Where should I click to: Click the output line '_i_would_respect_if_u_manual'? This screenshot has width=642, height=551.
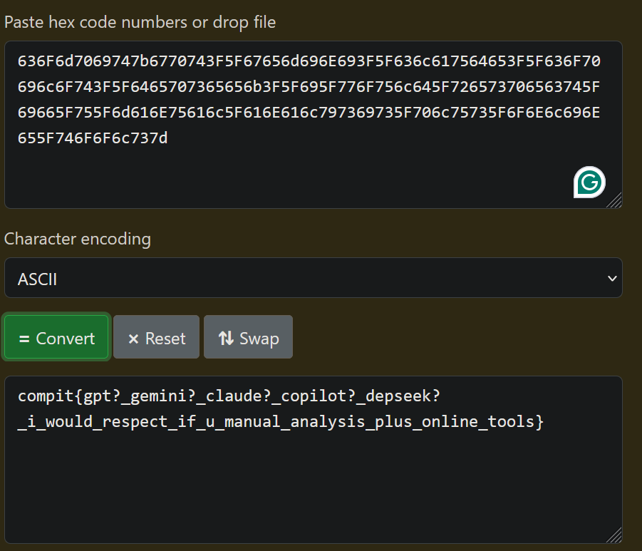tap(281, 421)
